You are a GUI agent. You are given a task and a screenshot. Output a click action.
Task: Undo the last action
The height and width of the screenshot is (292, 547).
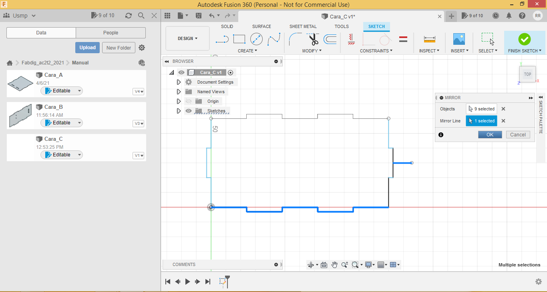pos(212,16)
